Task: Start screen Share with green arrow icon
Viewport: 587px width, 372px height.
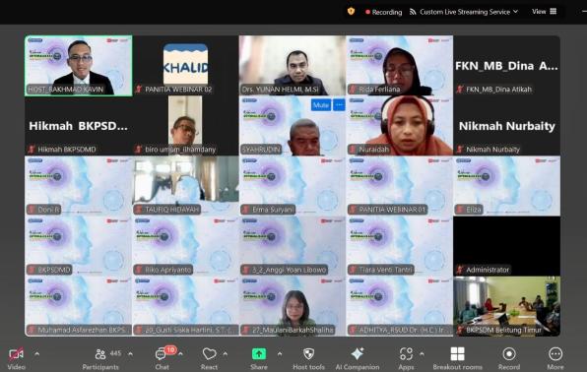Action: 259,353
